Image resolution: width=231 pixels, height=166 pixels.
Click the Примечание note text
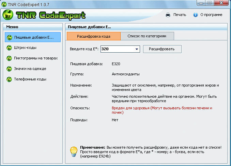[x=151, y=152]
